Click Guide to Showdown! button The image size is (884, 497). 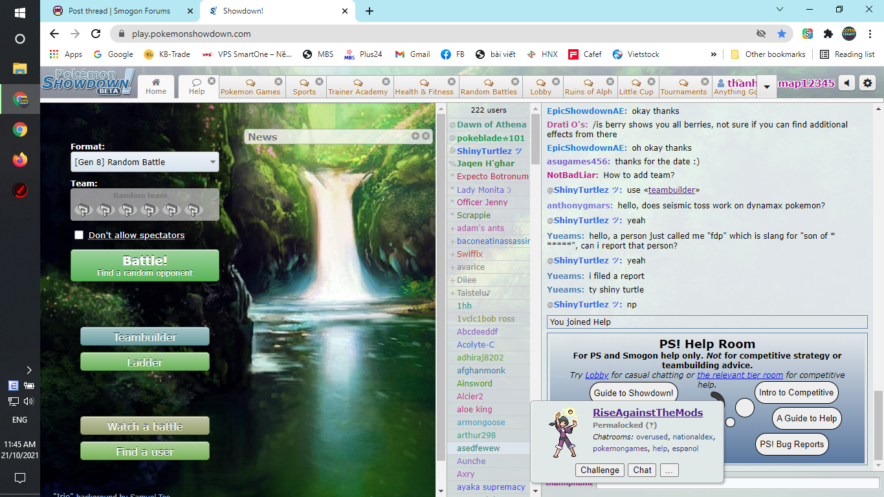tap(634, 393)
